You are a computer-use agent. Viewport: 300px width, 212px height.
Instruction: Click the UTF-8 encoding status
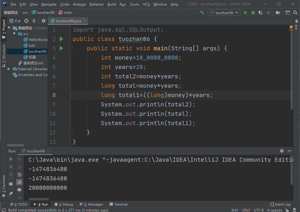pyautogui.click(x=259, y=210)
